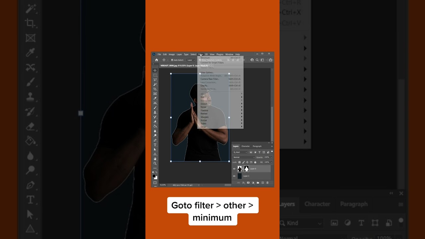Viewport: 425px width, 239px height.
Task: Open Filter Gallery entry
Action: coord(220,72)
